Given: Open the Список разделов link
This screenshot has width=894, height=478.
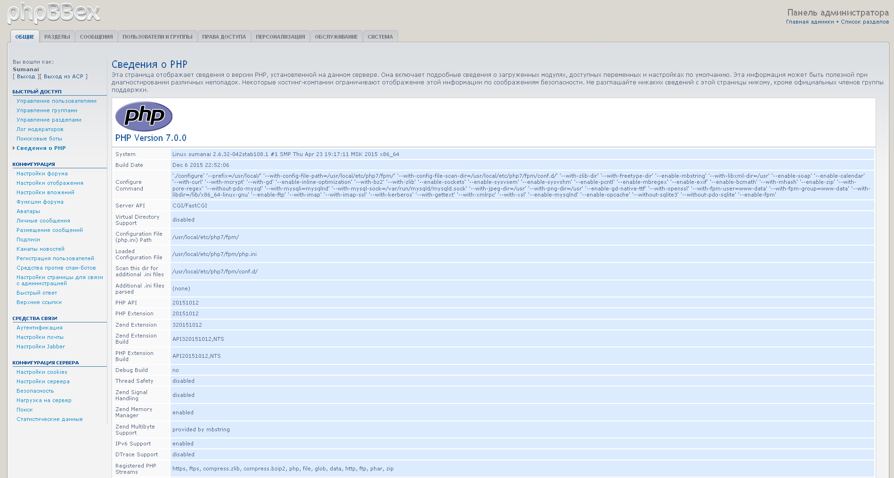Looking at the screenshot, I should pyautogui.click(x=865, y=22).
